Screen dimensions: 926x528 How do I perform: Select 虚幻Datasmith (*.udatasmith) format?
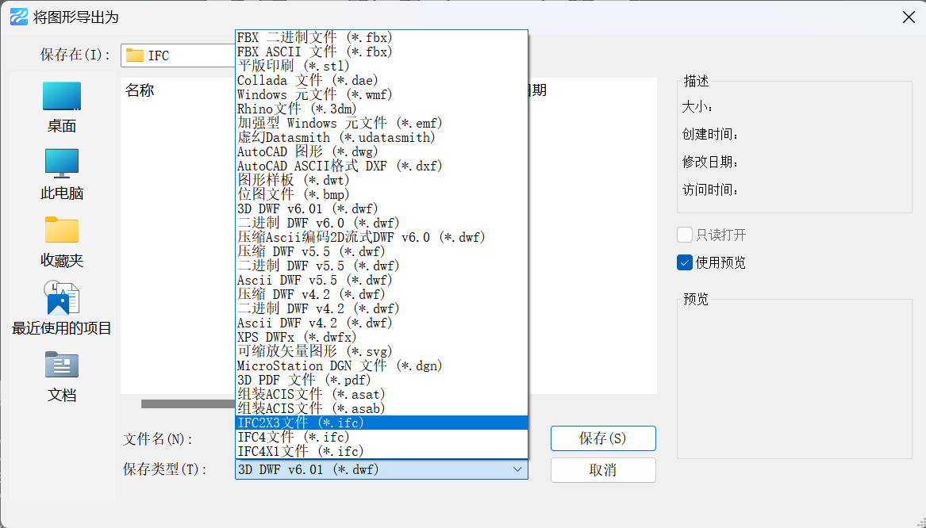(382, 137)
